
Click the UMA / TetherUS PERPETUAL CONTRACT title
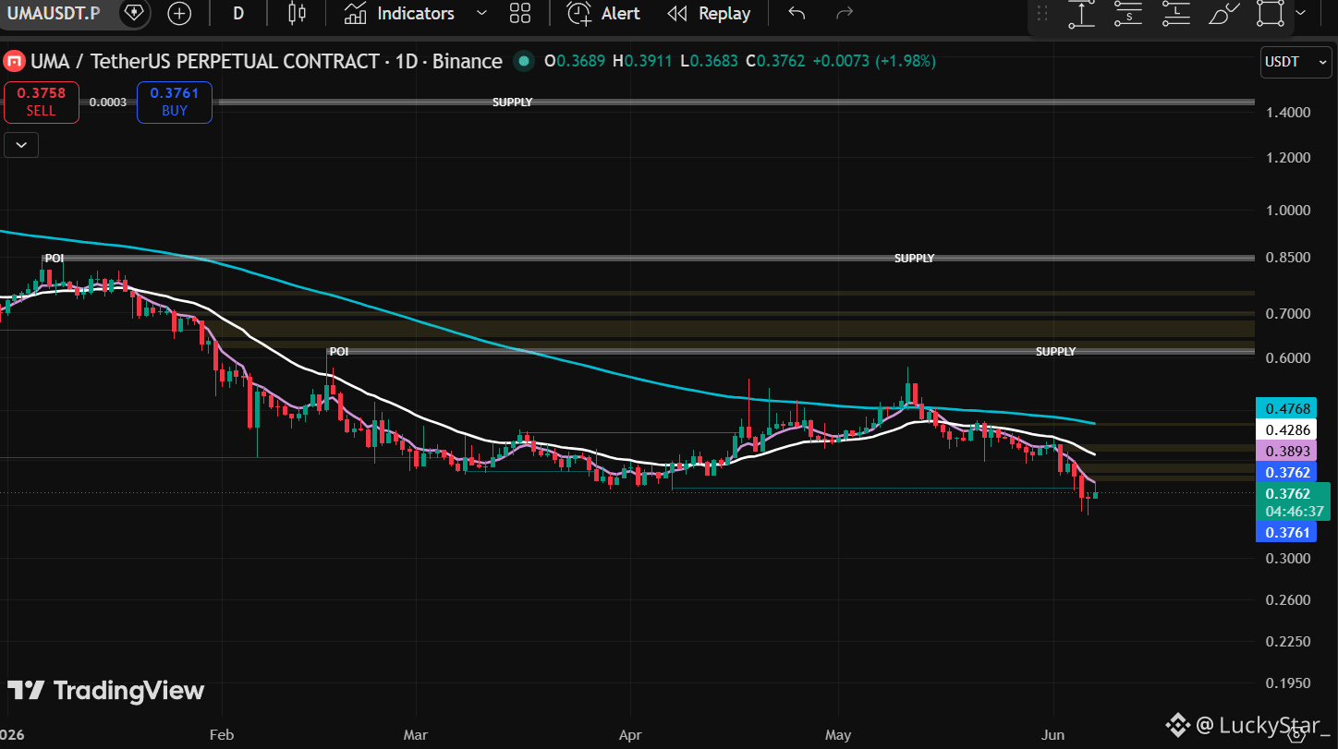coord(204,62)
